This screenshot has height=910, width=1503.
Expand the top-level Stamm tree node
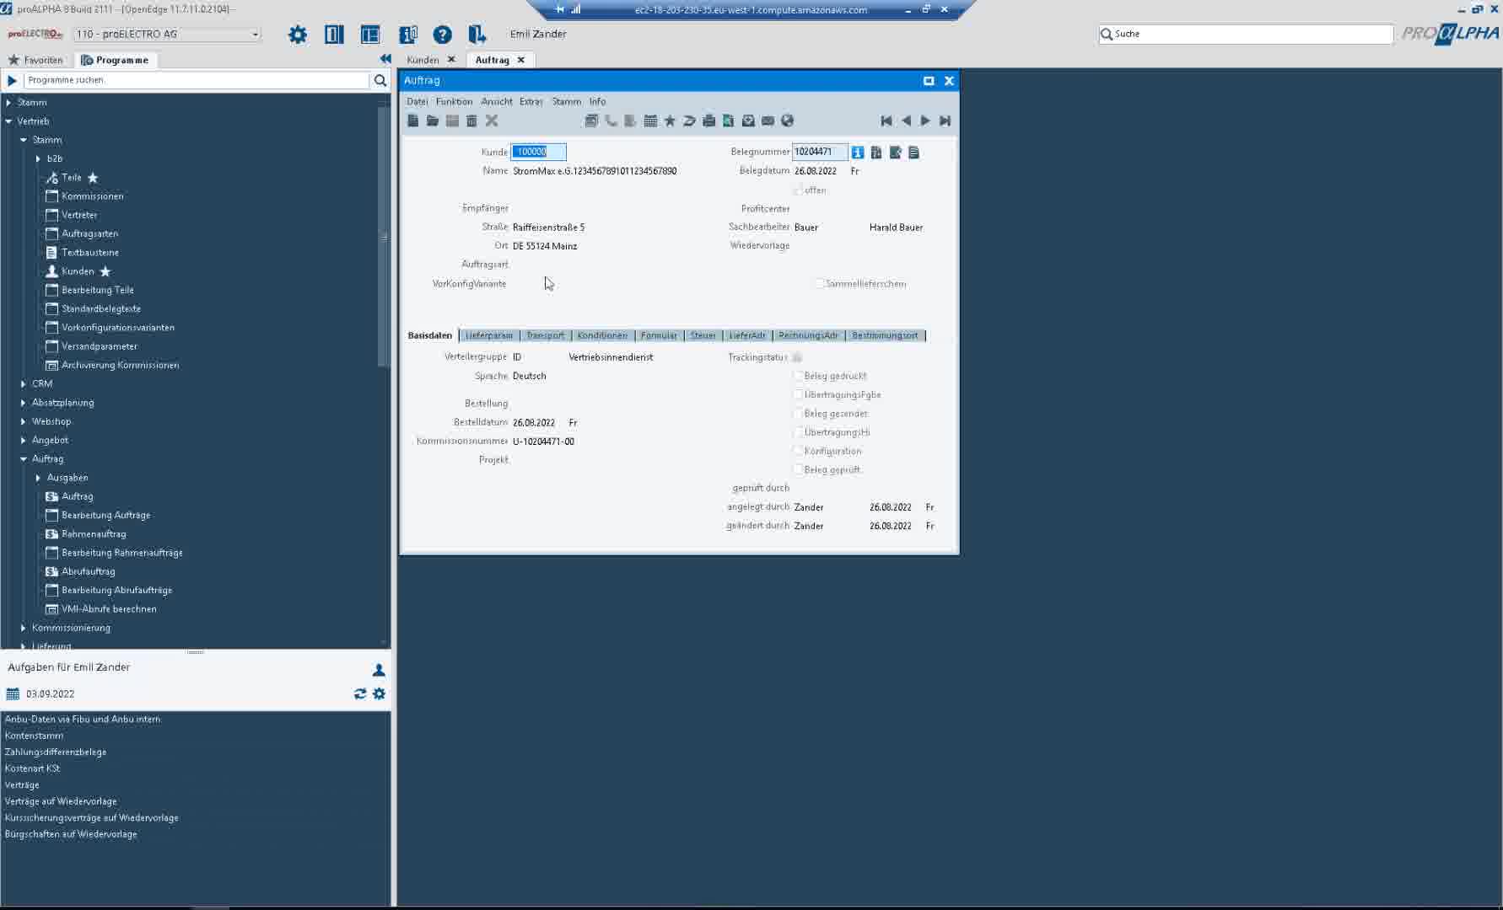[8, 103]
